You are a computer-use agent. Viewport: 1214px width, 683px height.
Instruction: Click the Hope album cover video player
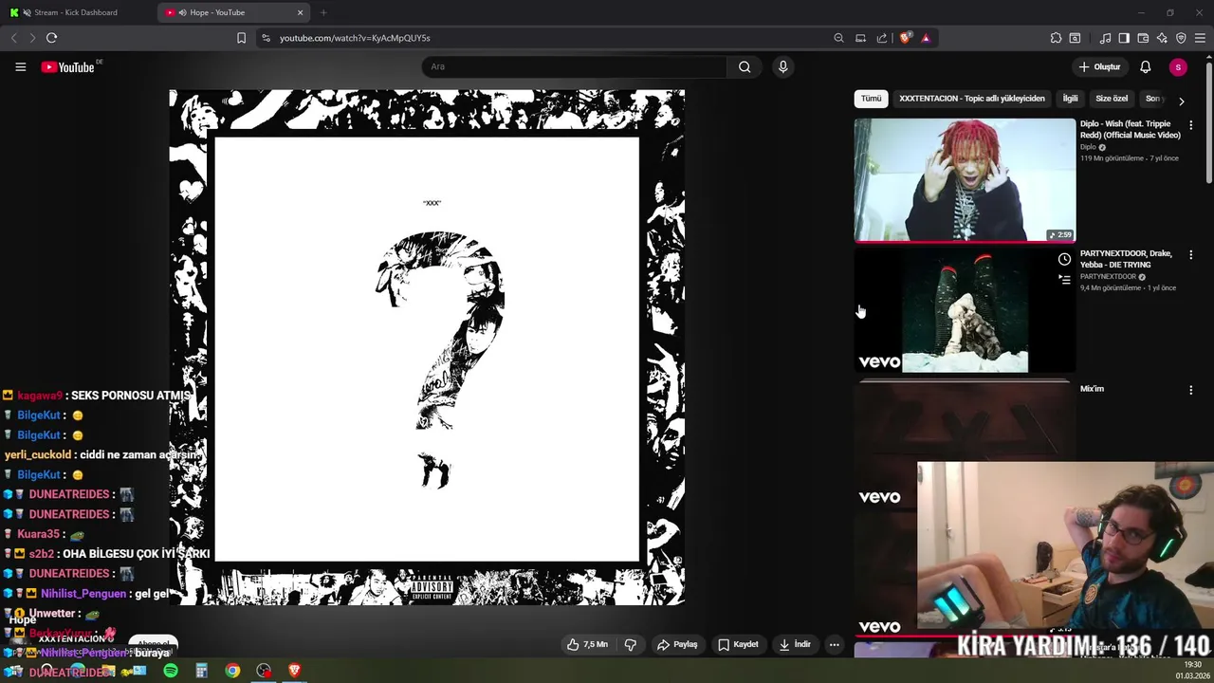(427, 347)
